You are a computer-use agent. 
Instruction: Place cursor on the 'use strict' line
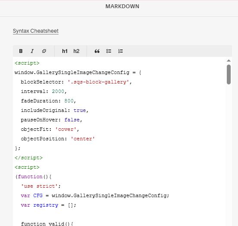coord(41,186)
